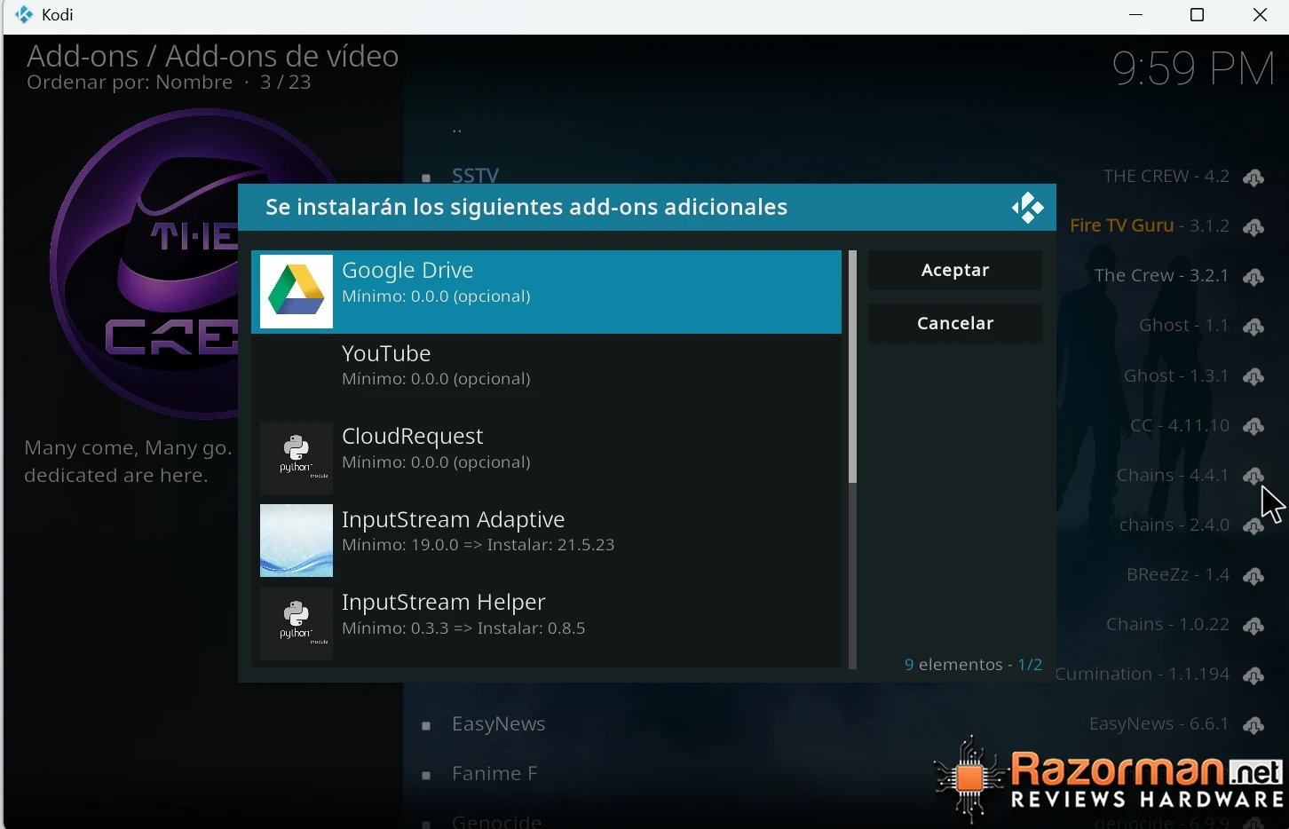Click the Kodi icon in the title bar
1289x829 pixels.
click(x=24, y=15)
